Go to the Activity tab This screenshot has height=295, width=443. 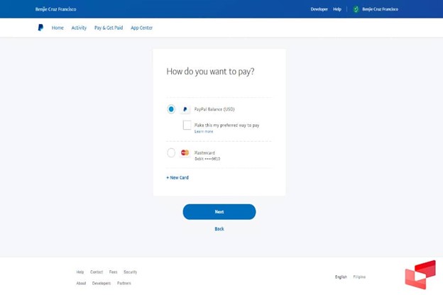79,28
